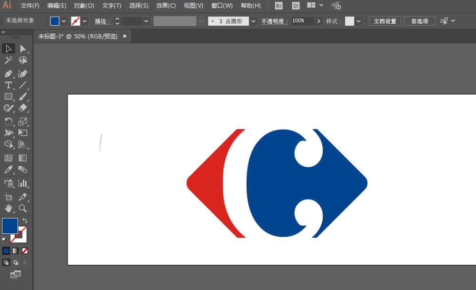Pick the Rectangle tool
The height and width of the screenshot is (290, 476).
click(x=8, y=97)
